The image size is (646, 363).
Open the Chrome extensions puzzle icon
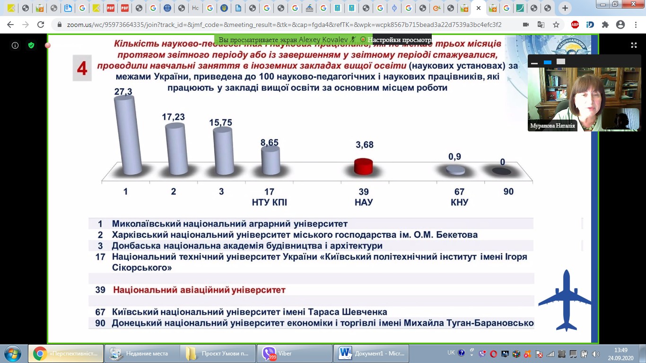(x=605, y=25)
